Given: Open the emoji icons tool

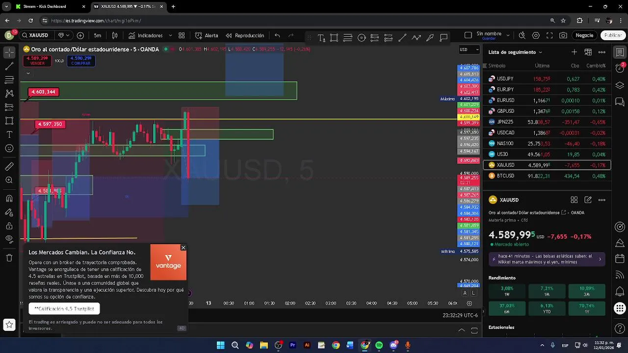Looking at the screenshot, I should click(9, 148).
